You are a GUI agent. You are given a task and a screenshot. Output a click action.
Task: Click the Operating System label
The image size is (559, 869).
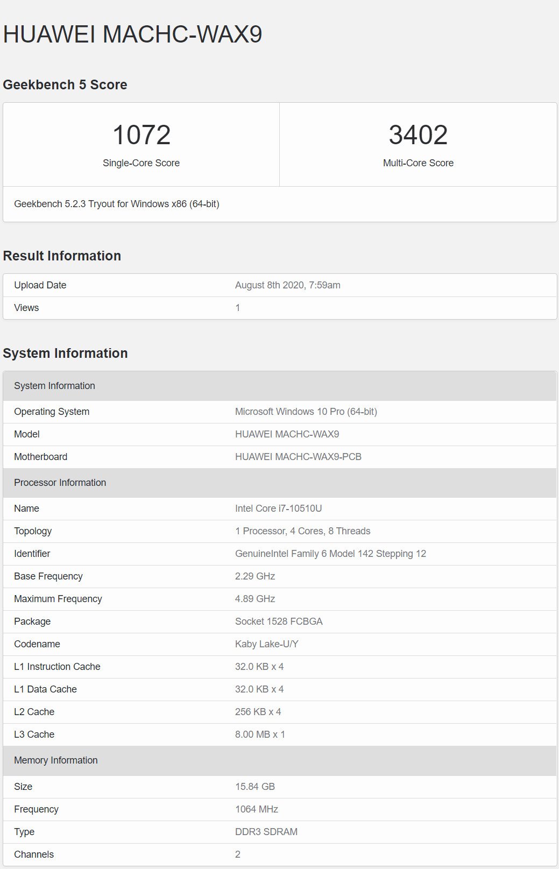coord(52,412)
